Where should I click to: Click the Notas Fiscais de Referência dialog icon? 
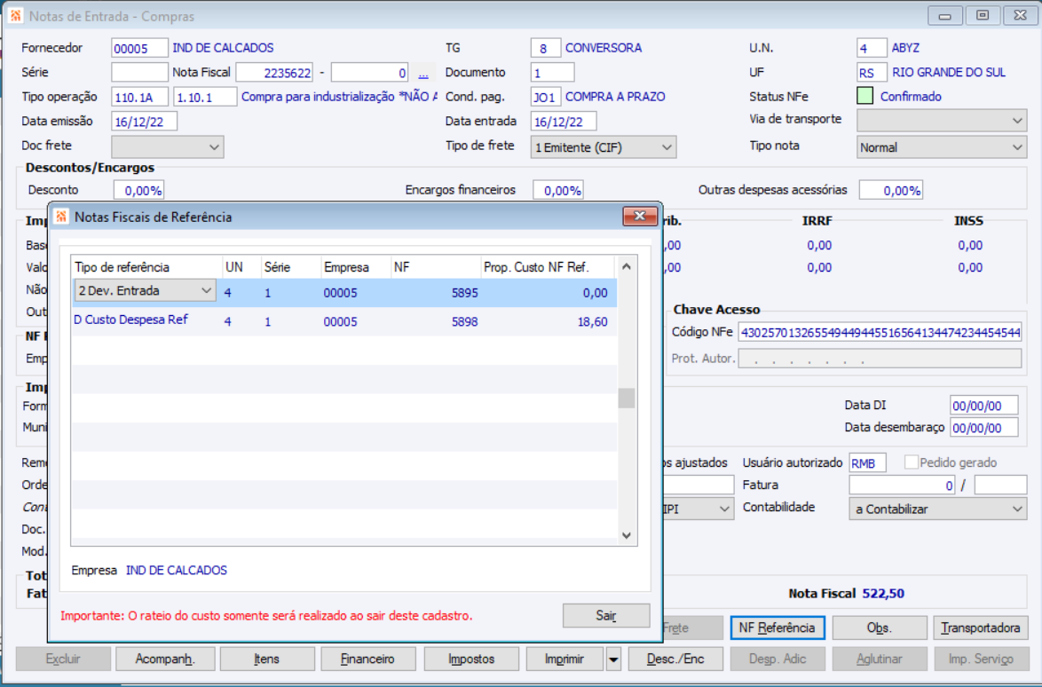point(61,217)
